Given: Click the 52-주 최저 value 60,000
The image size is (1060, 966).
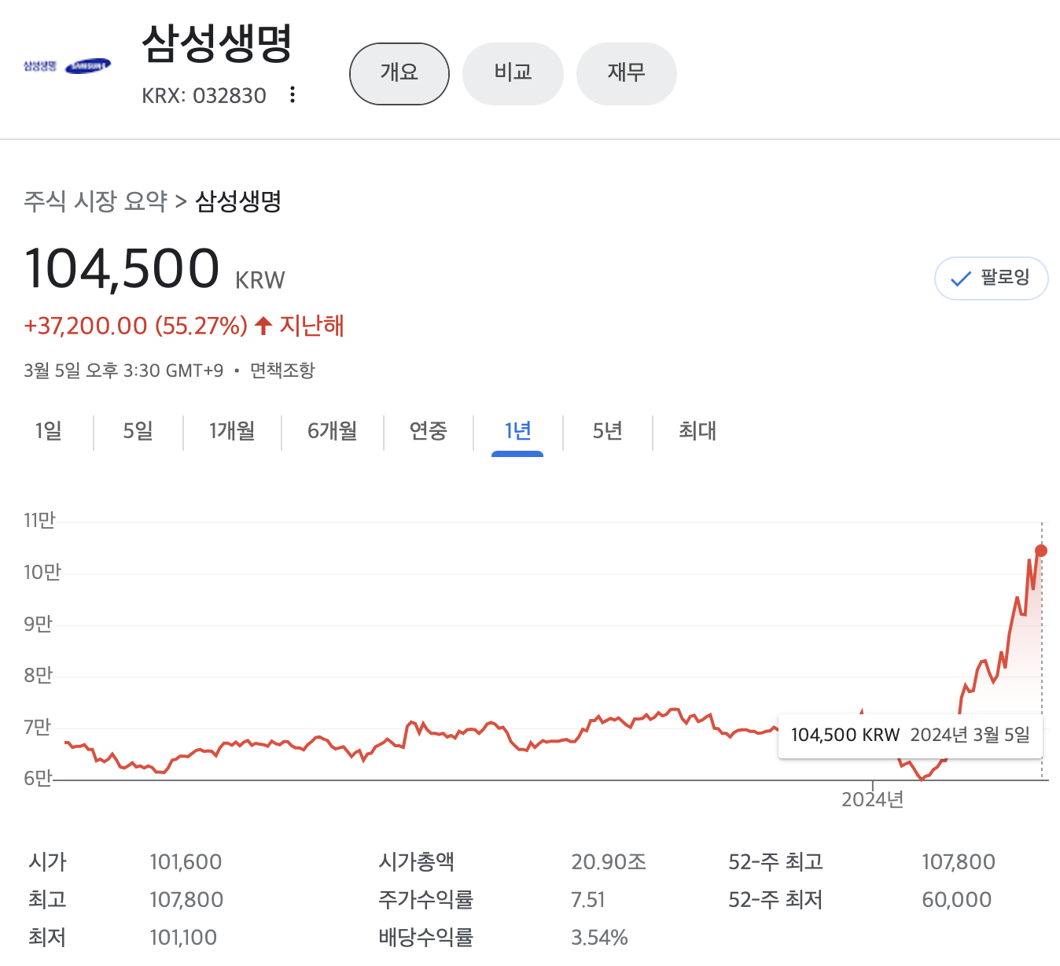Looking at the screenshot, I should [956, 900].
